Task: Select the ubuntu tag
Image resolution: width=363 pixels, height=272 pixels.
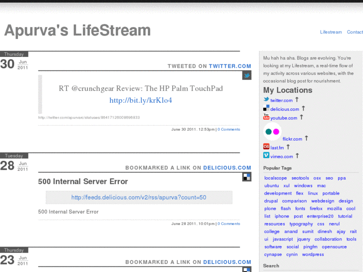Action: point(272,186)
